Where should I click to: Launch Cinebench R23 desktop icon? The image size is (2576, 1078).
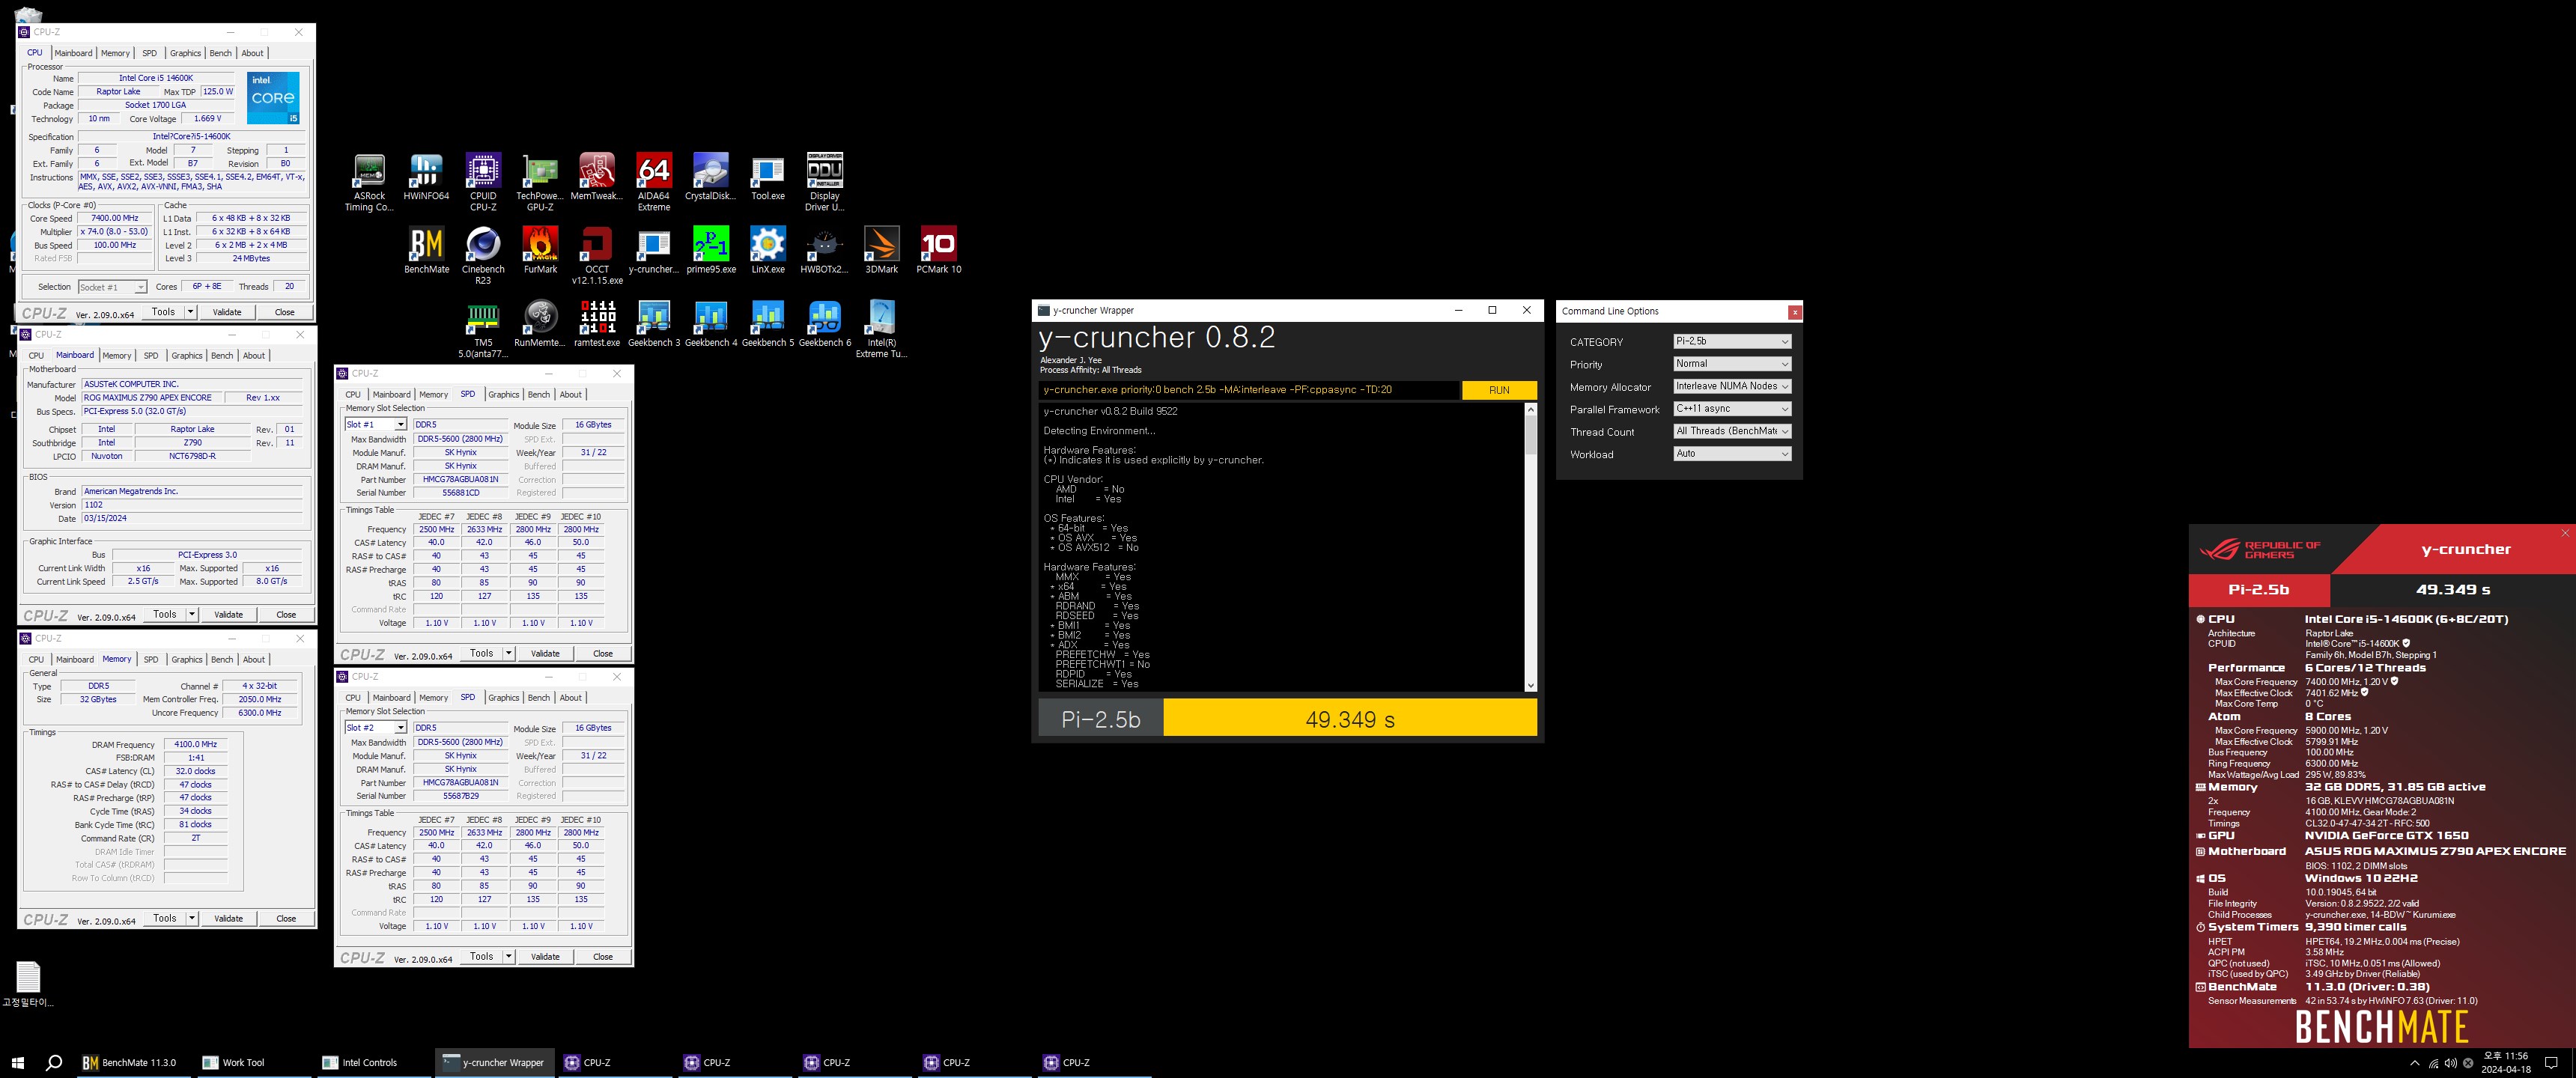pos(483,255)
